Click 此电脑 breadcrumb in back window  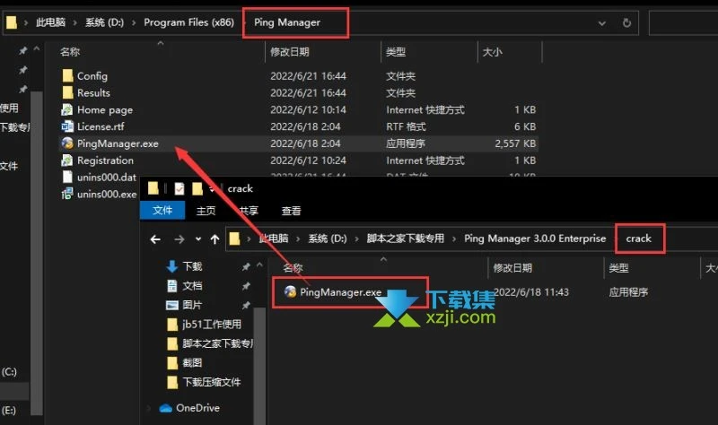click(51, 22)
